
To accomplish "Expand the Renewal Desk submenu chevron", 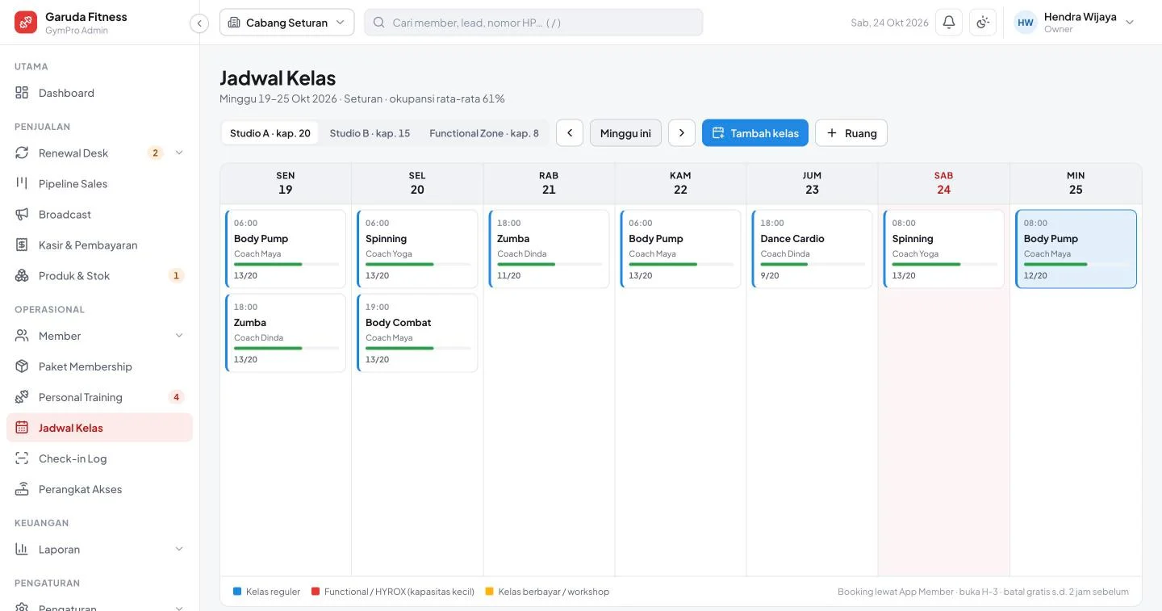I will point(179,153).
